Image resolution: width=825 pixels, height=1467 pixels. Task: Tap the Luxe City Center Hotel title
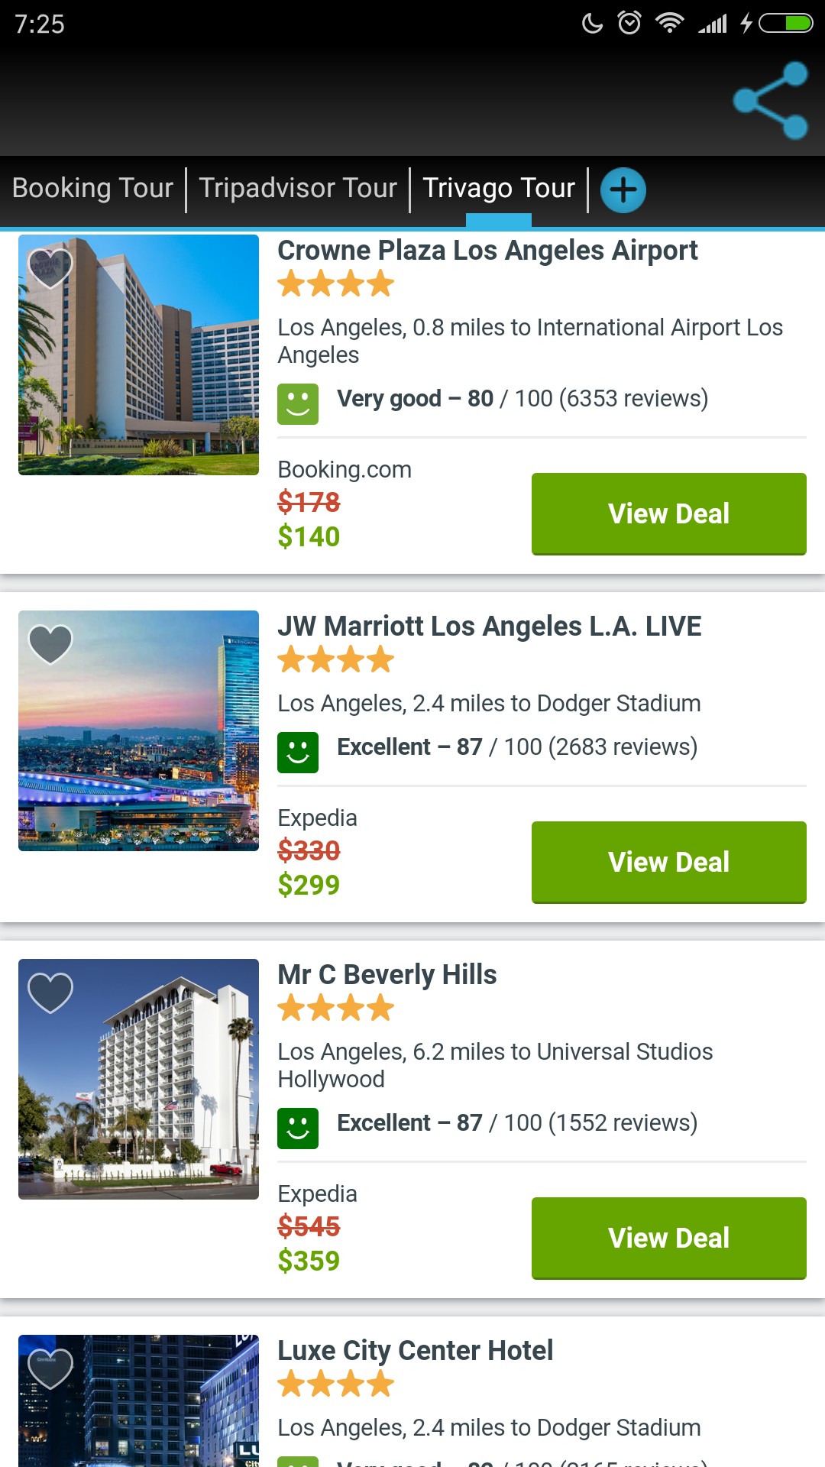click(x=415, y=1351)
